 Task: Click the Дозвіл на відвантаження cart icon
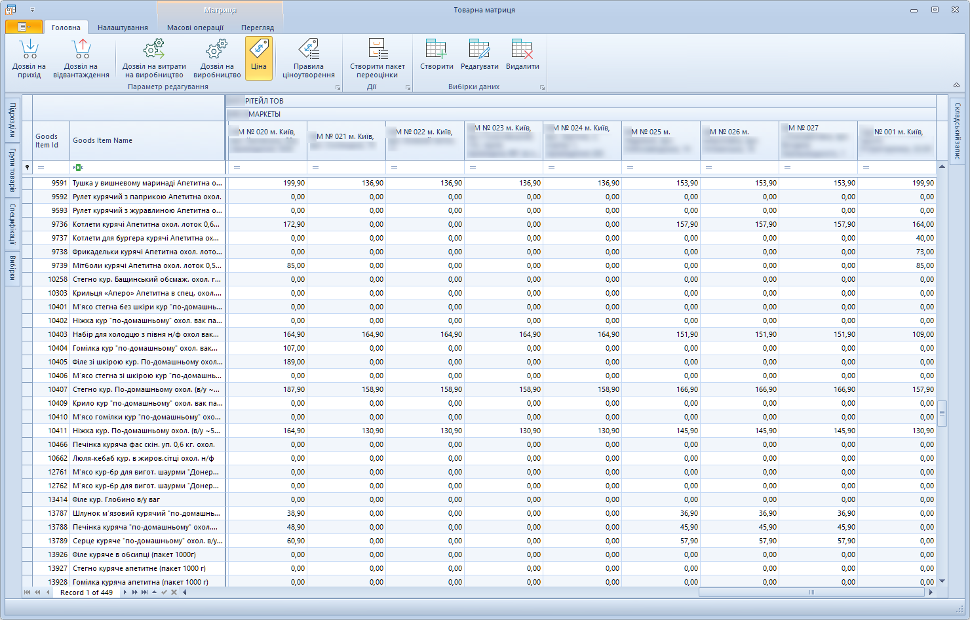[x=81, y=48]
